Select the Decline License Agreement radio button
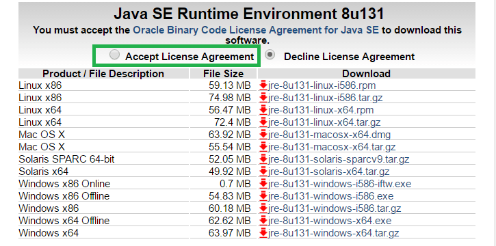Screen dimensions: 496x246 270,55
